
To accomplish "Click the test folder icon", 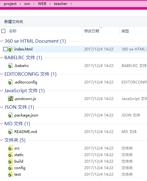I will (10, 174).
